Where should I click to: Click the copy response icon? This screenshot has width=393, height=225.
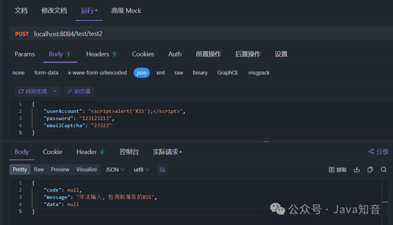[370, 170]
